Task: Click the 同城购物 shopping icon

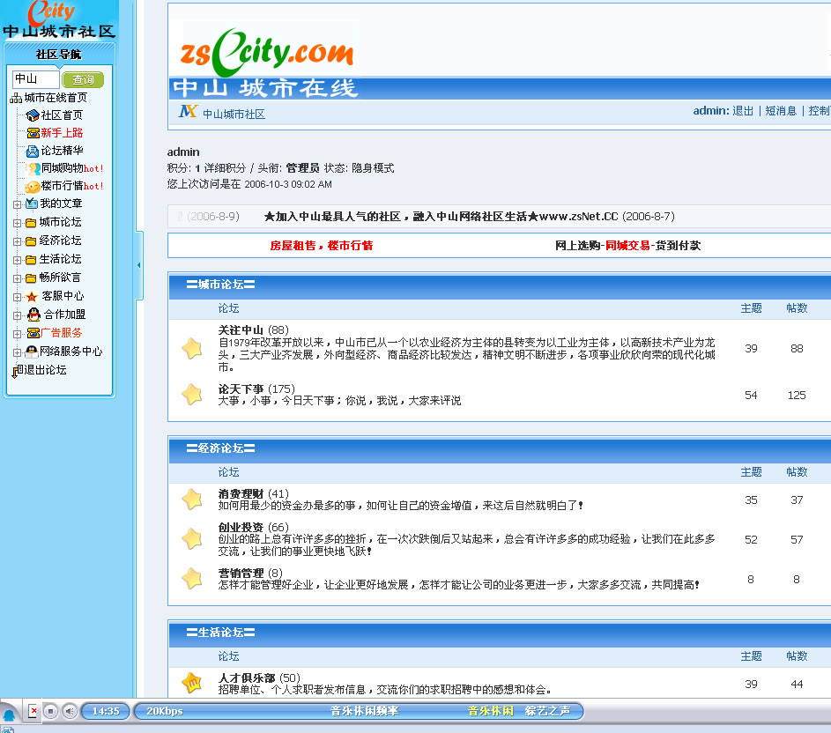Action: coord(33,168)
